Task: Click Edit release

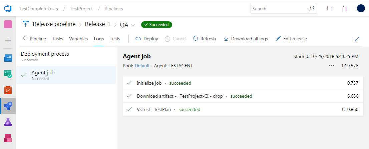Action: coord(291,39)
